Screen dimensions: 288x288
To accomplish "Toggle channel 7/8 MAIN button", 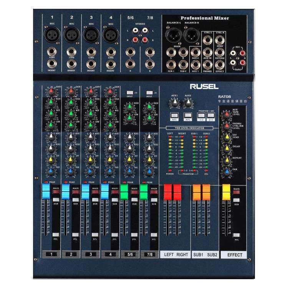I will 154,192.
